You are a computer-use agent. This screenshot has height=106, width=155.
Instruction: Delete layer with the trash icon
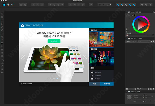point(153,89)
